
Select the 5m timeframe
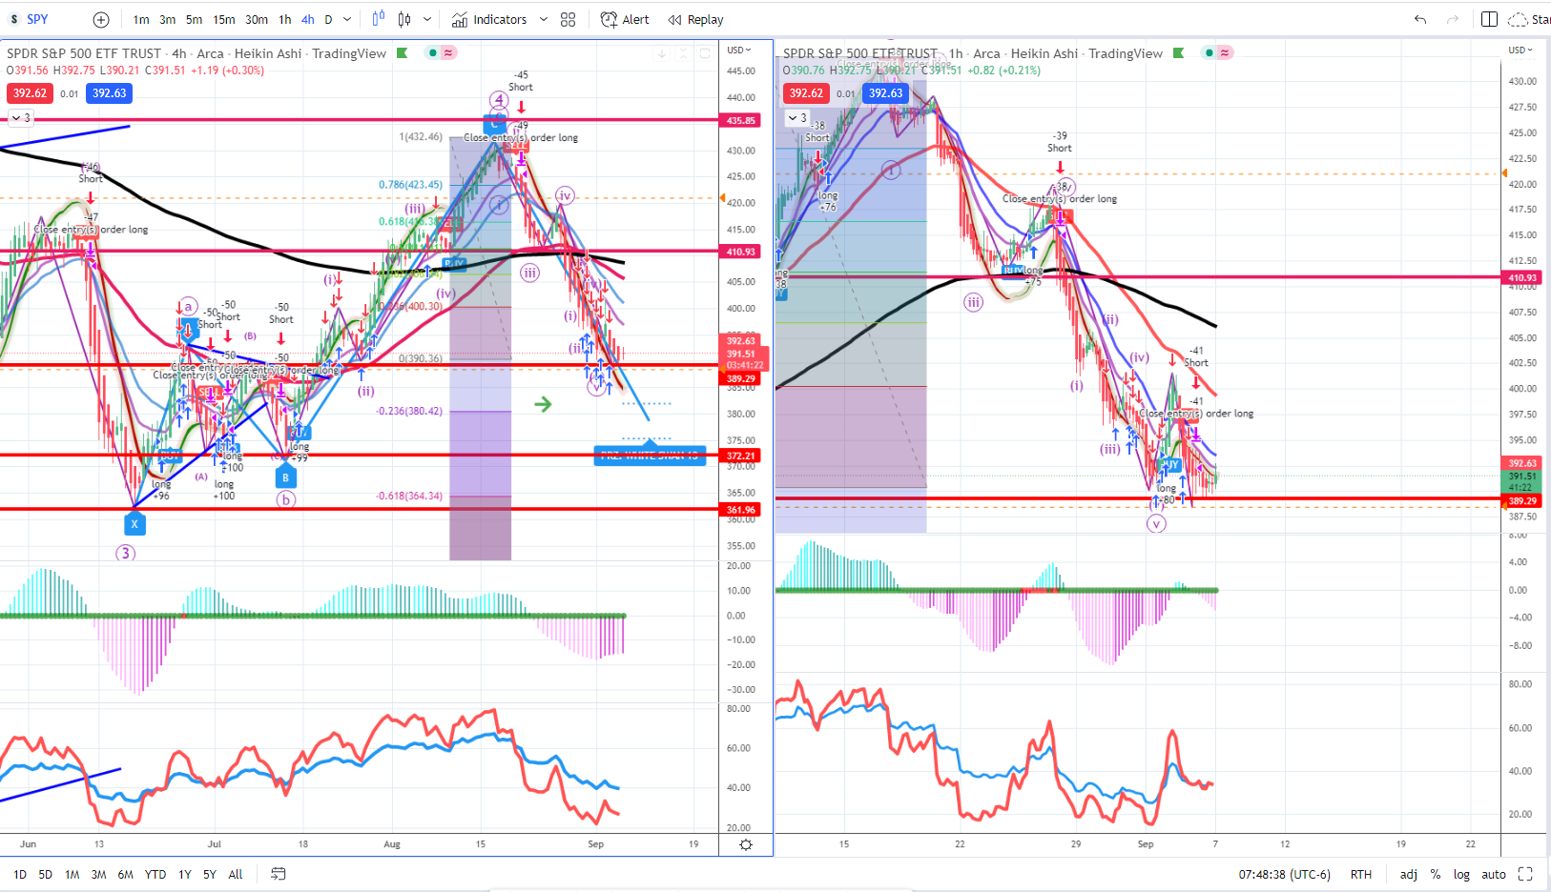tap(194, 19)
